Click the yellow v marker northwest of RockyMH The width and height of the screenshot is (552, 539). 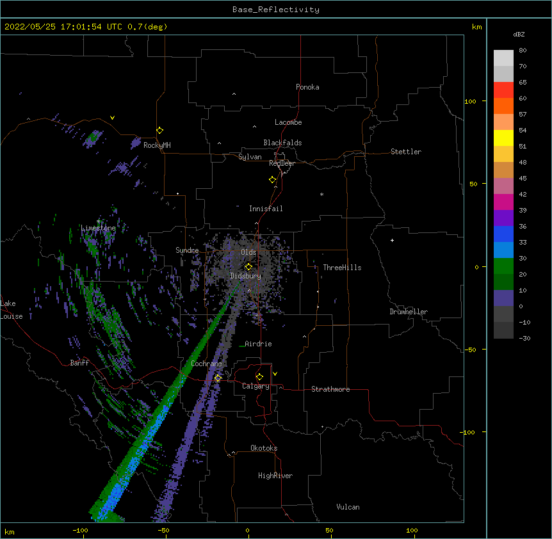112,118
